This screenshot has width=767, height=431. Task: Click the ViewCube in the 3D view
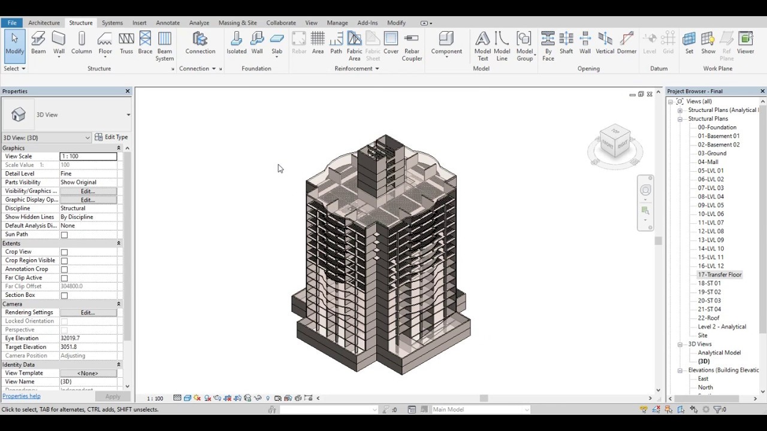[615, 144]
